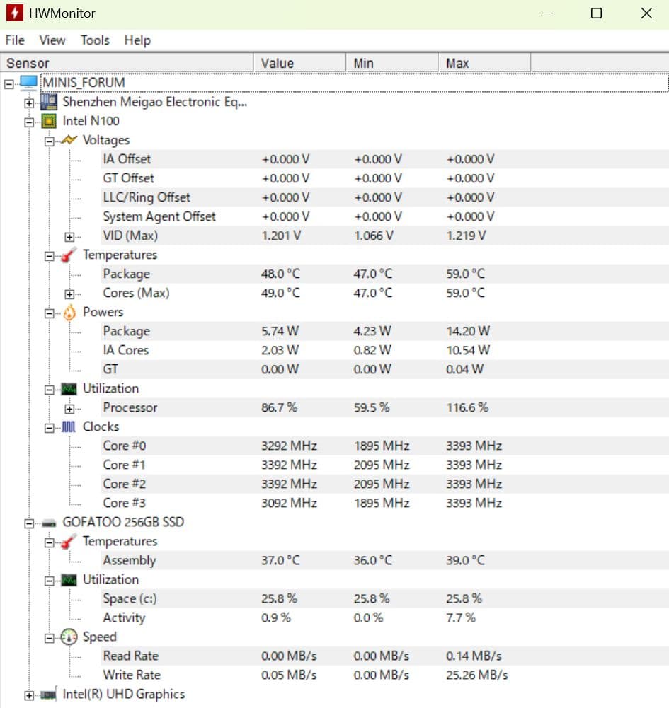Click the Powers flame icon

[69, 312]
